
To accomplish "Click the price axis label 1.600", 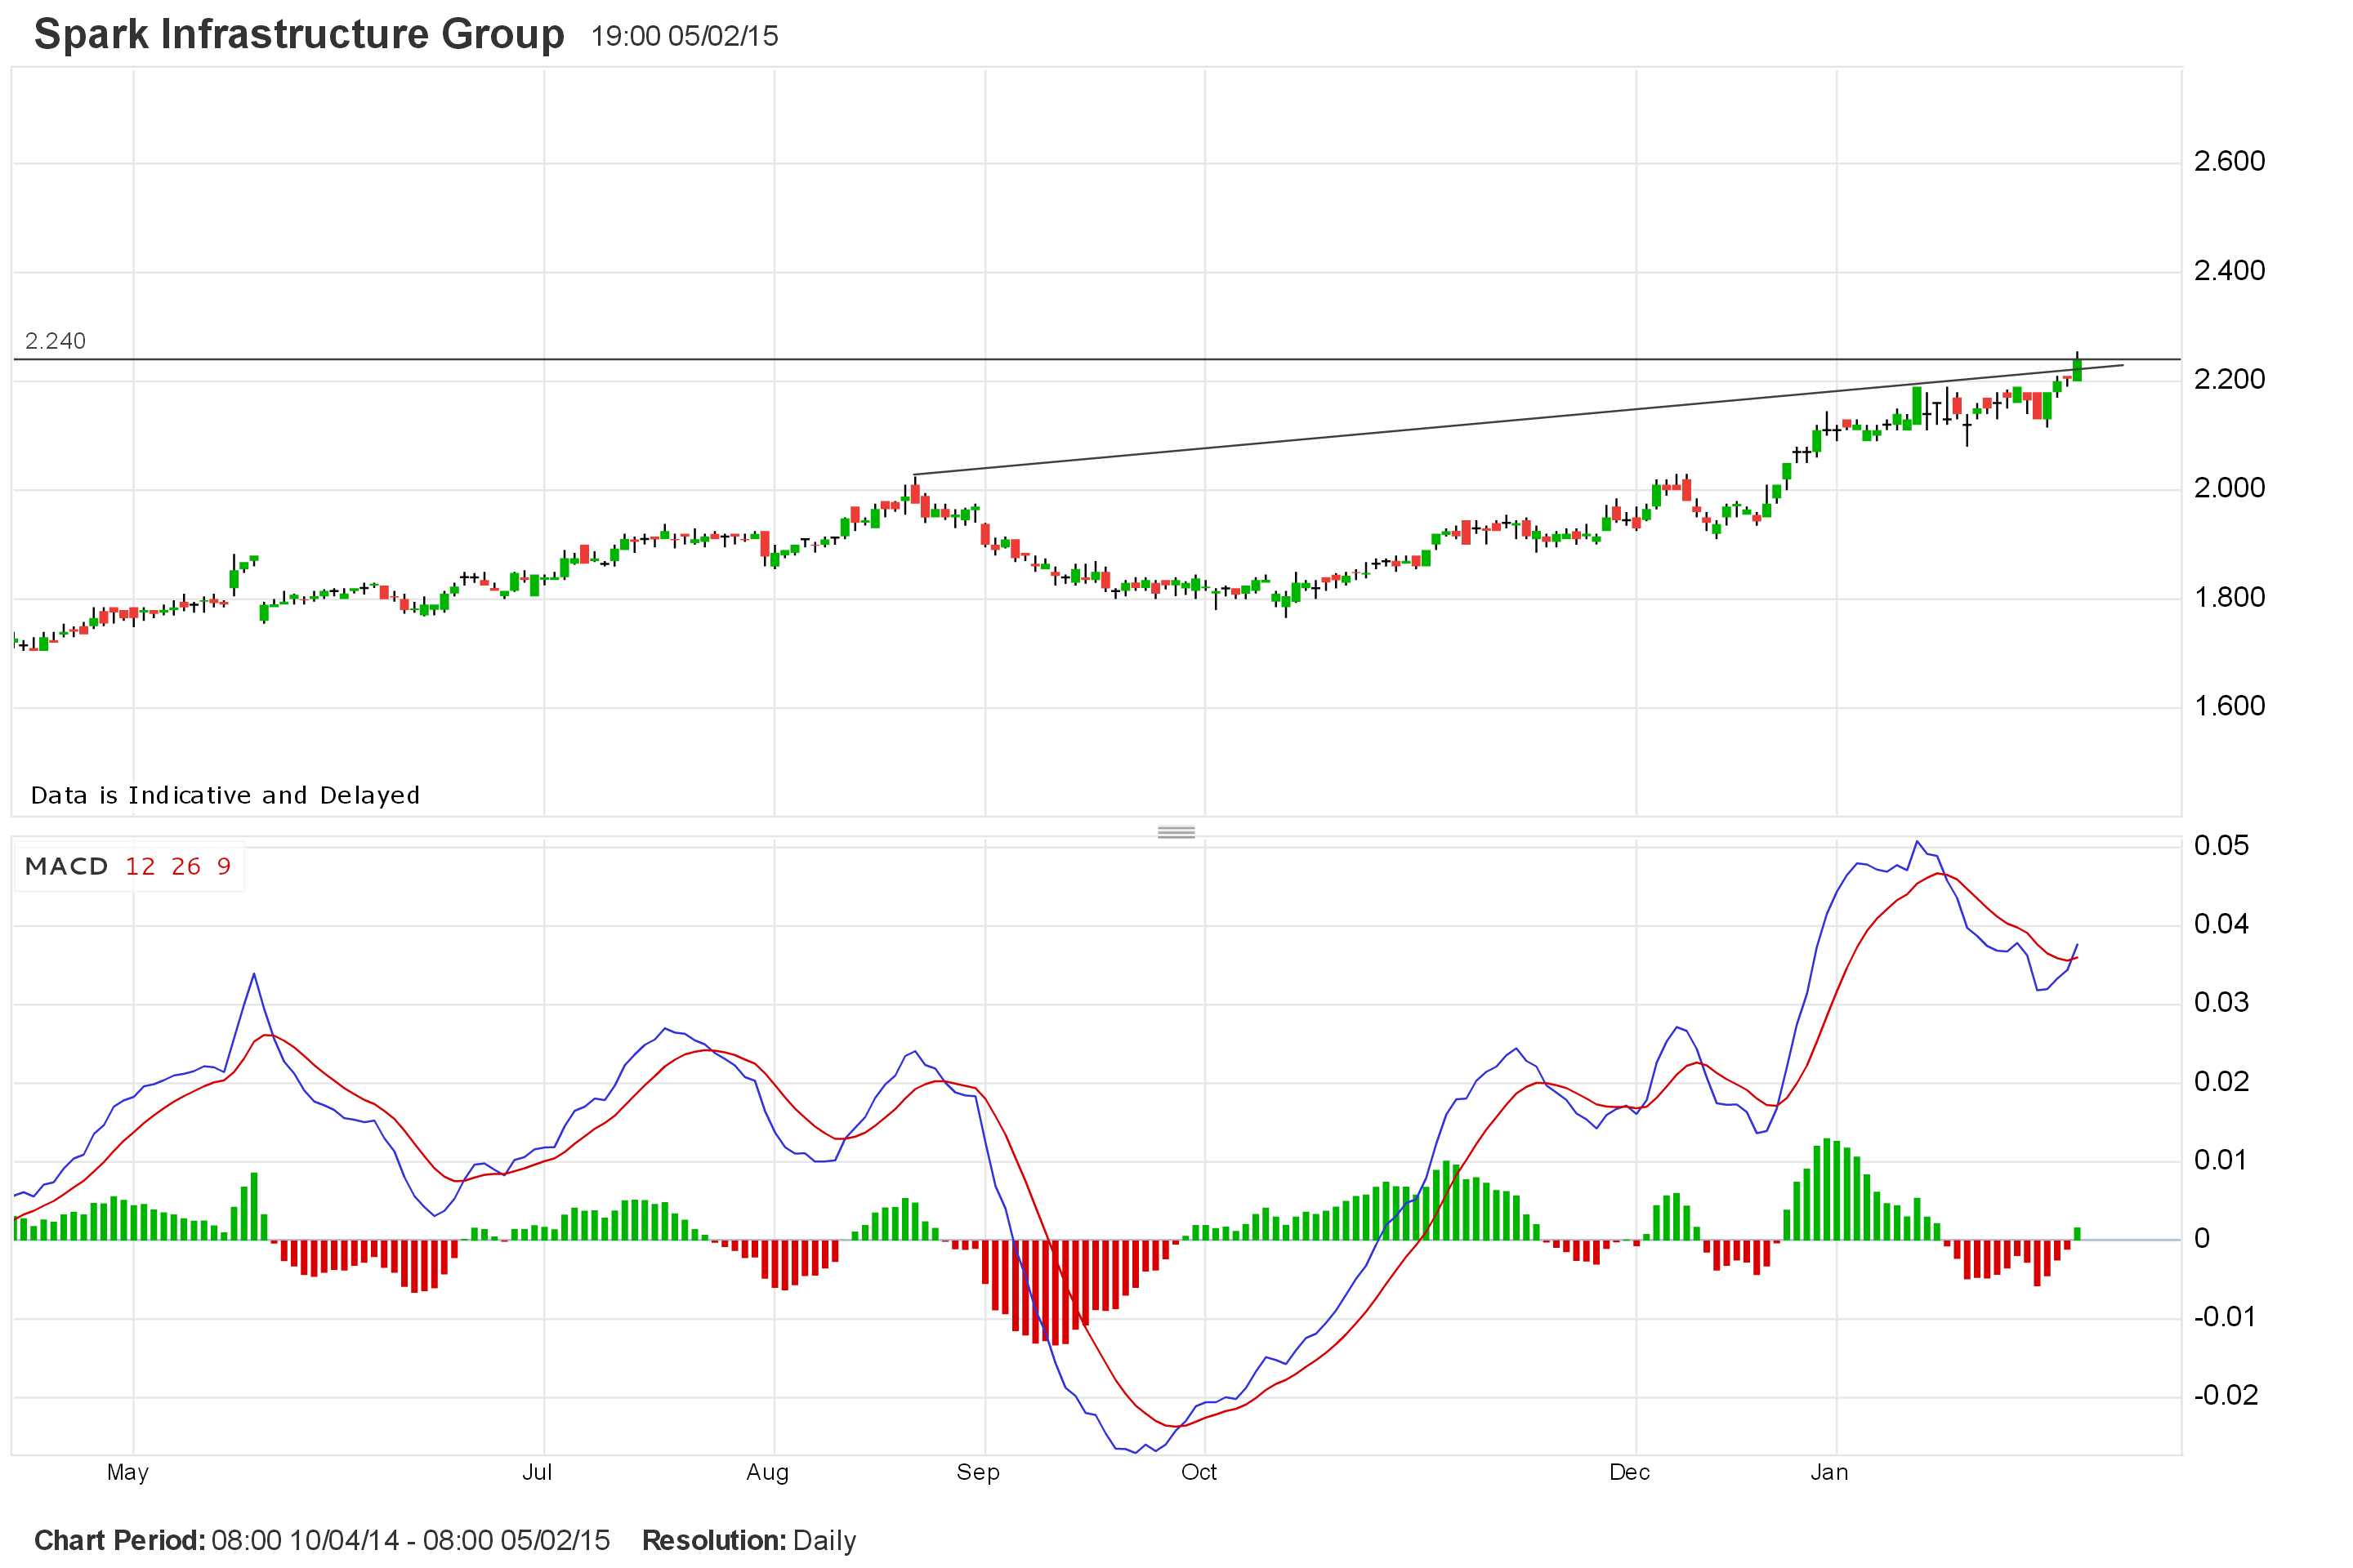I will click(x=2229, y=706).
